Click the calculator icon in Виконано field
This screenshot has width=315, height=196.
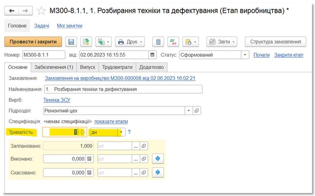click(89, 159)
